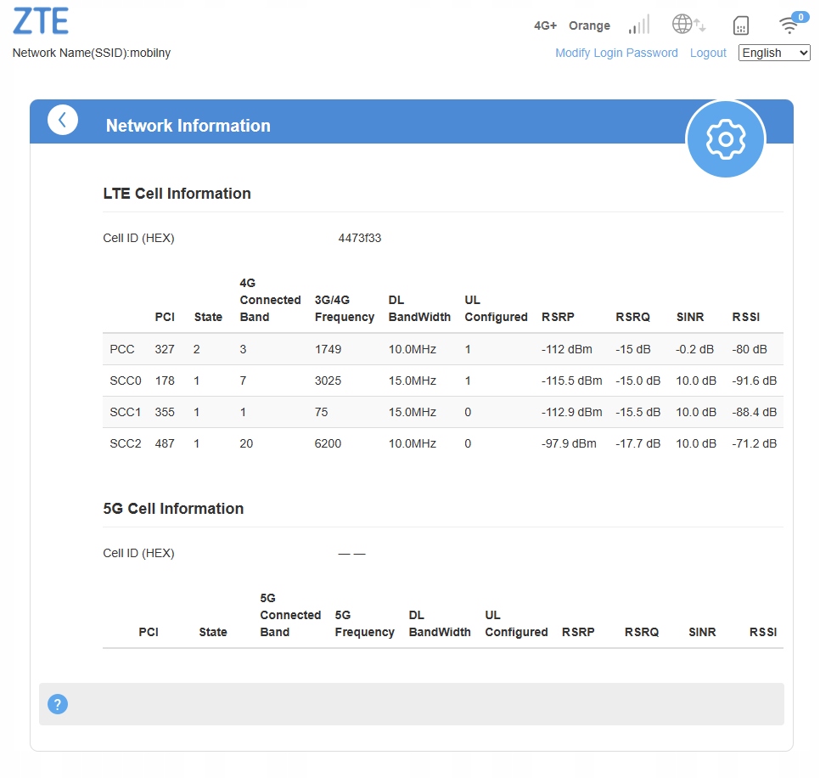The width and height of the screenshot is (820, 778).
Task: Click the Network Information page title
Action: (188, 126)
